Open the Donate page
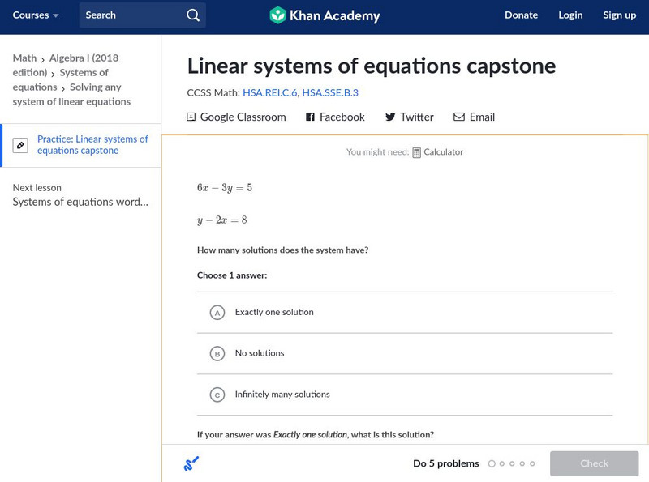 (521, 15)
